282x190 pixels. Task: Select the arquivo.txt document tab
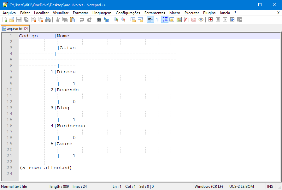point(15,29)
